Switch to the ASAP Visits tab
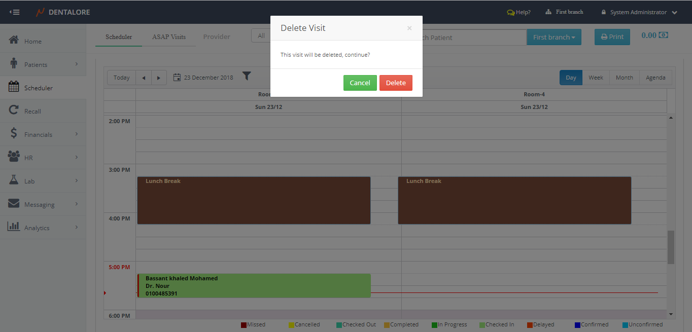This screenshot has height=332, width=692. pyautogui.click(x=169, y=37)
